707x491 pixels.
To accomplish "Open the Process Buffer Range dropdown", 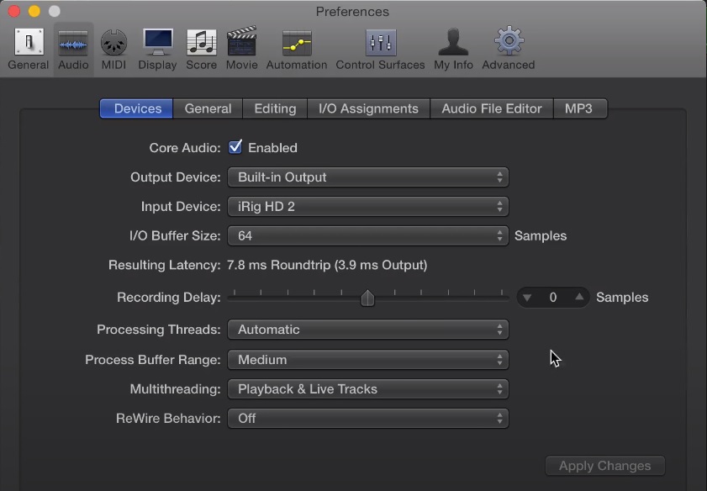I will pos(368,360).
